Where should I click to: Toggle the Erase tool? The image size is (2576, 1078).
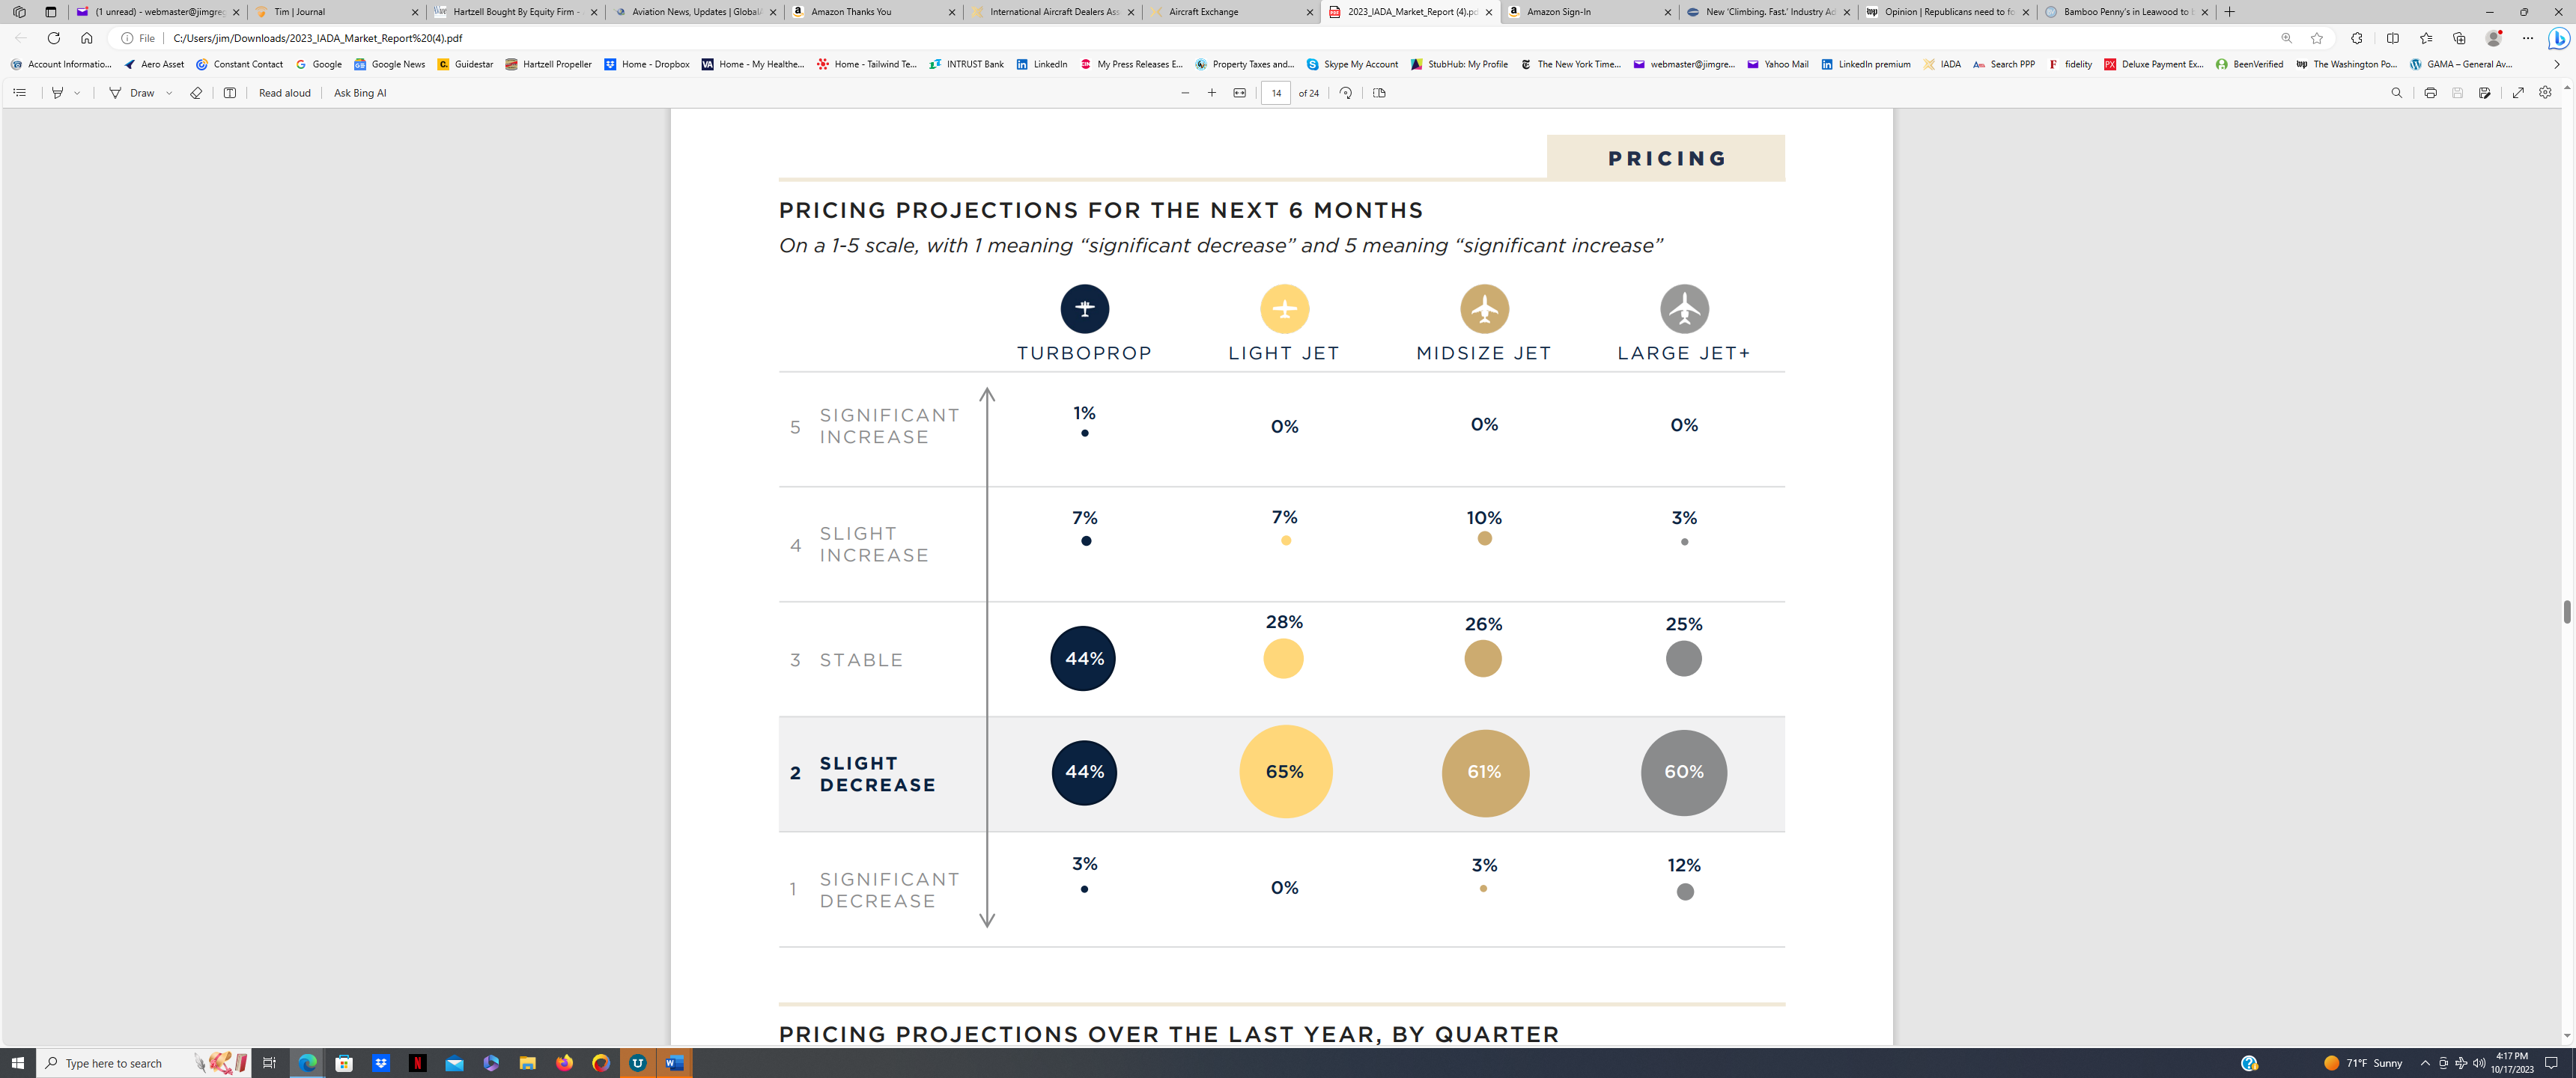point(196,93)
